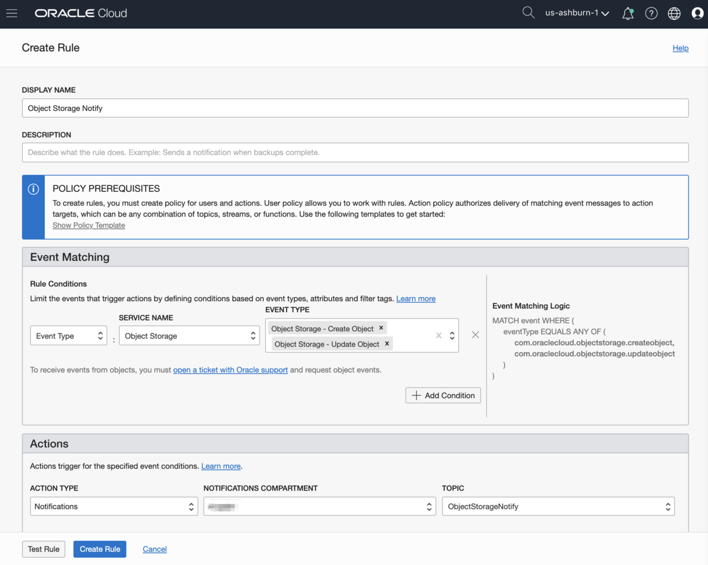This screenshot has height=565, width=708.
Task: Remove the Create Object event tag
Action: coord(381,328)
